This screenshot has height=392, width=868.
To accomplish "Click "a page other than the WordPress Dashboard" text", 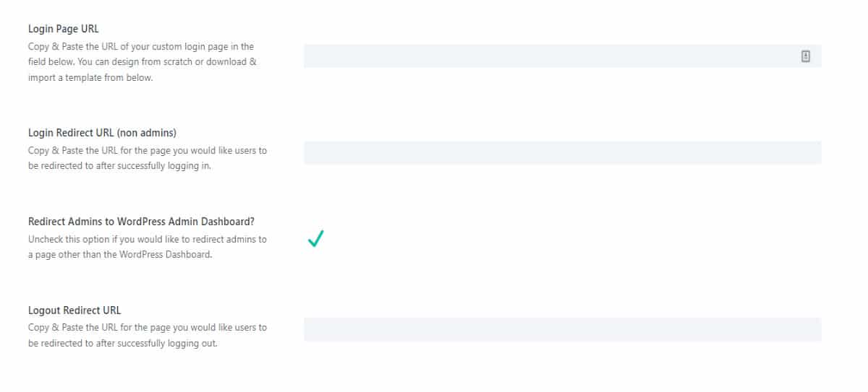I will (120, 255).
